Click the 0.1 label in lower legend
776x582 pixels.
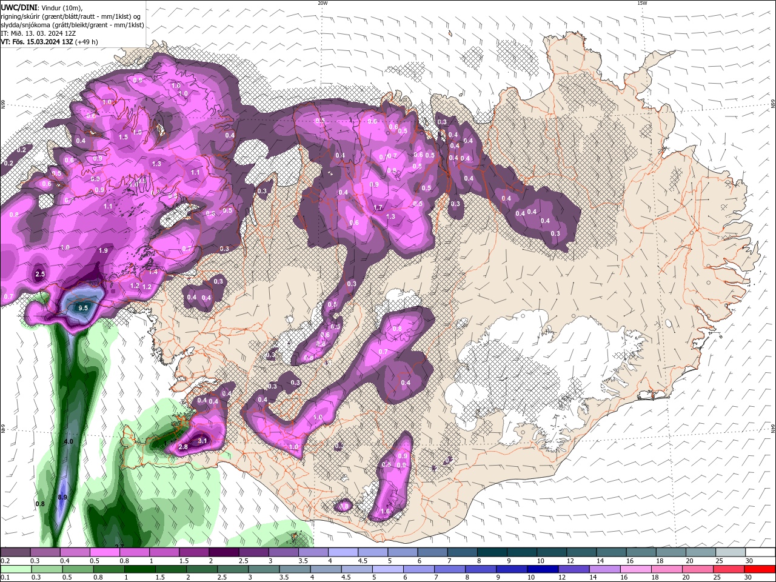(4, 578)
